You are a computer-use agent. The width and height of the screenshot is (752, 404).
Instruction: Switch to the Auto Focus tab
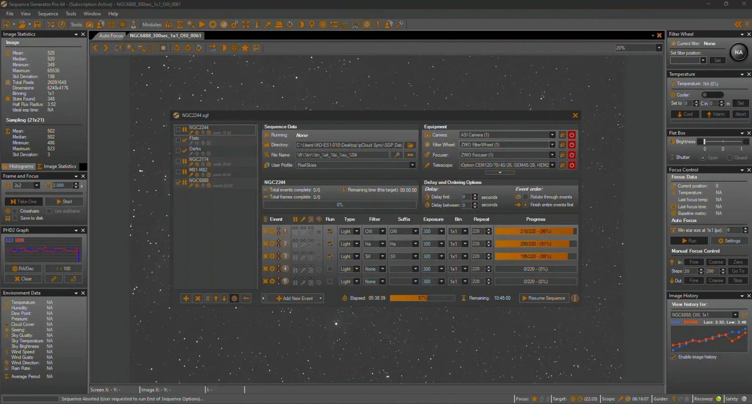coord(110,36)
